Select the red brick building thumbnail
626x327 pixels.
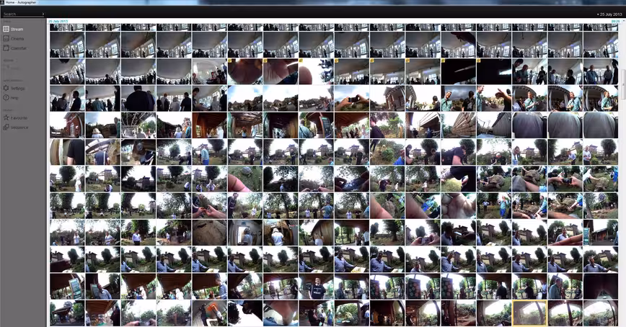point(67,125)
